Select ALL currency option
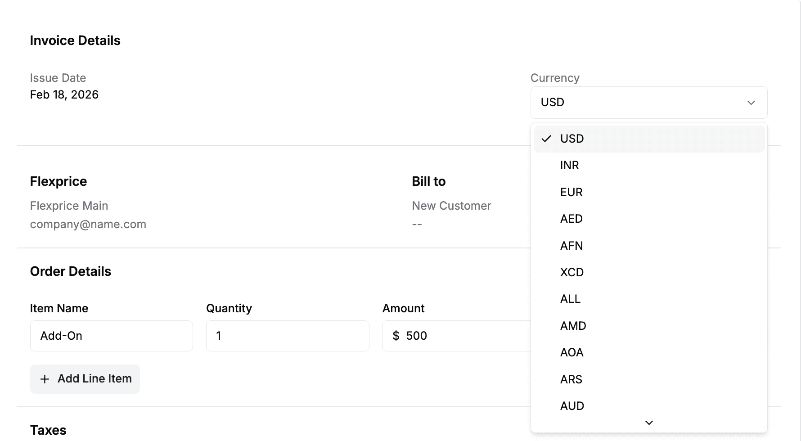This screenshot has height=441, width=801. 570,299
